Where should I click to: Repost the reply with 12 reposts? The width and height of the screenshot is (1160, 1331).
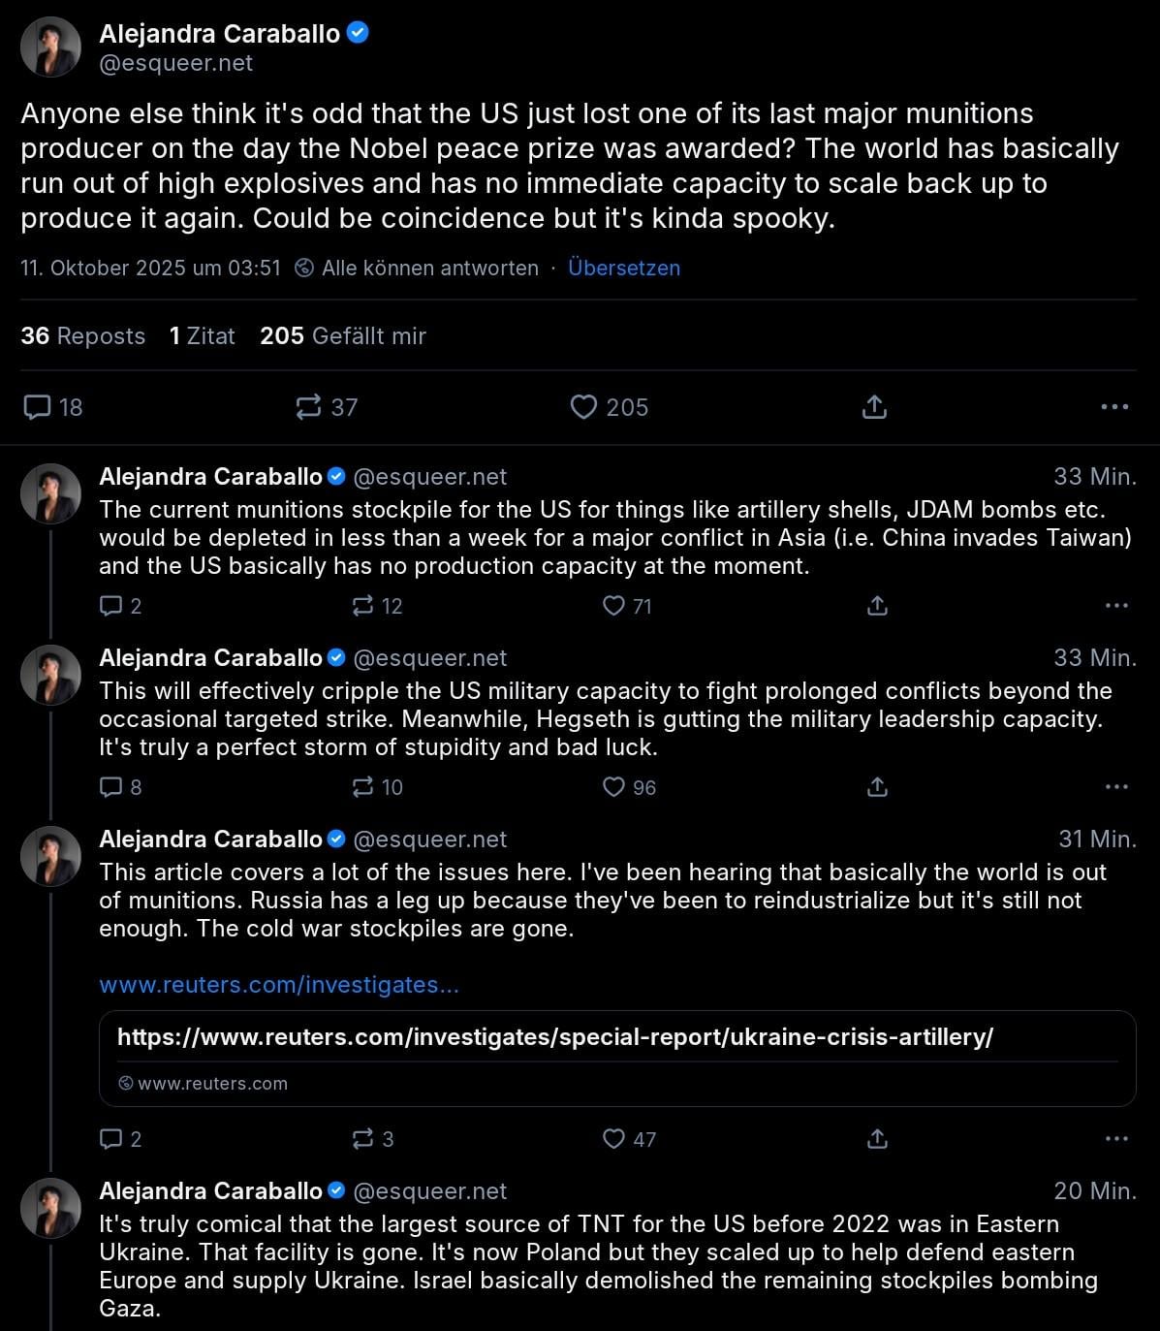tap(363, 606)
